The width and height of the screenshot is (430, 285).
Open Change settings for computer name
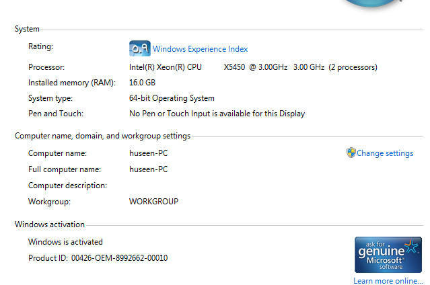pos(385,153)
